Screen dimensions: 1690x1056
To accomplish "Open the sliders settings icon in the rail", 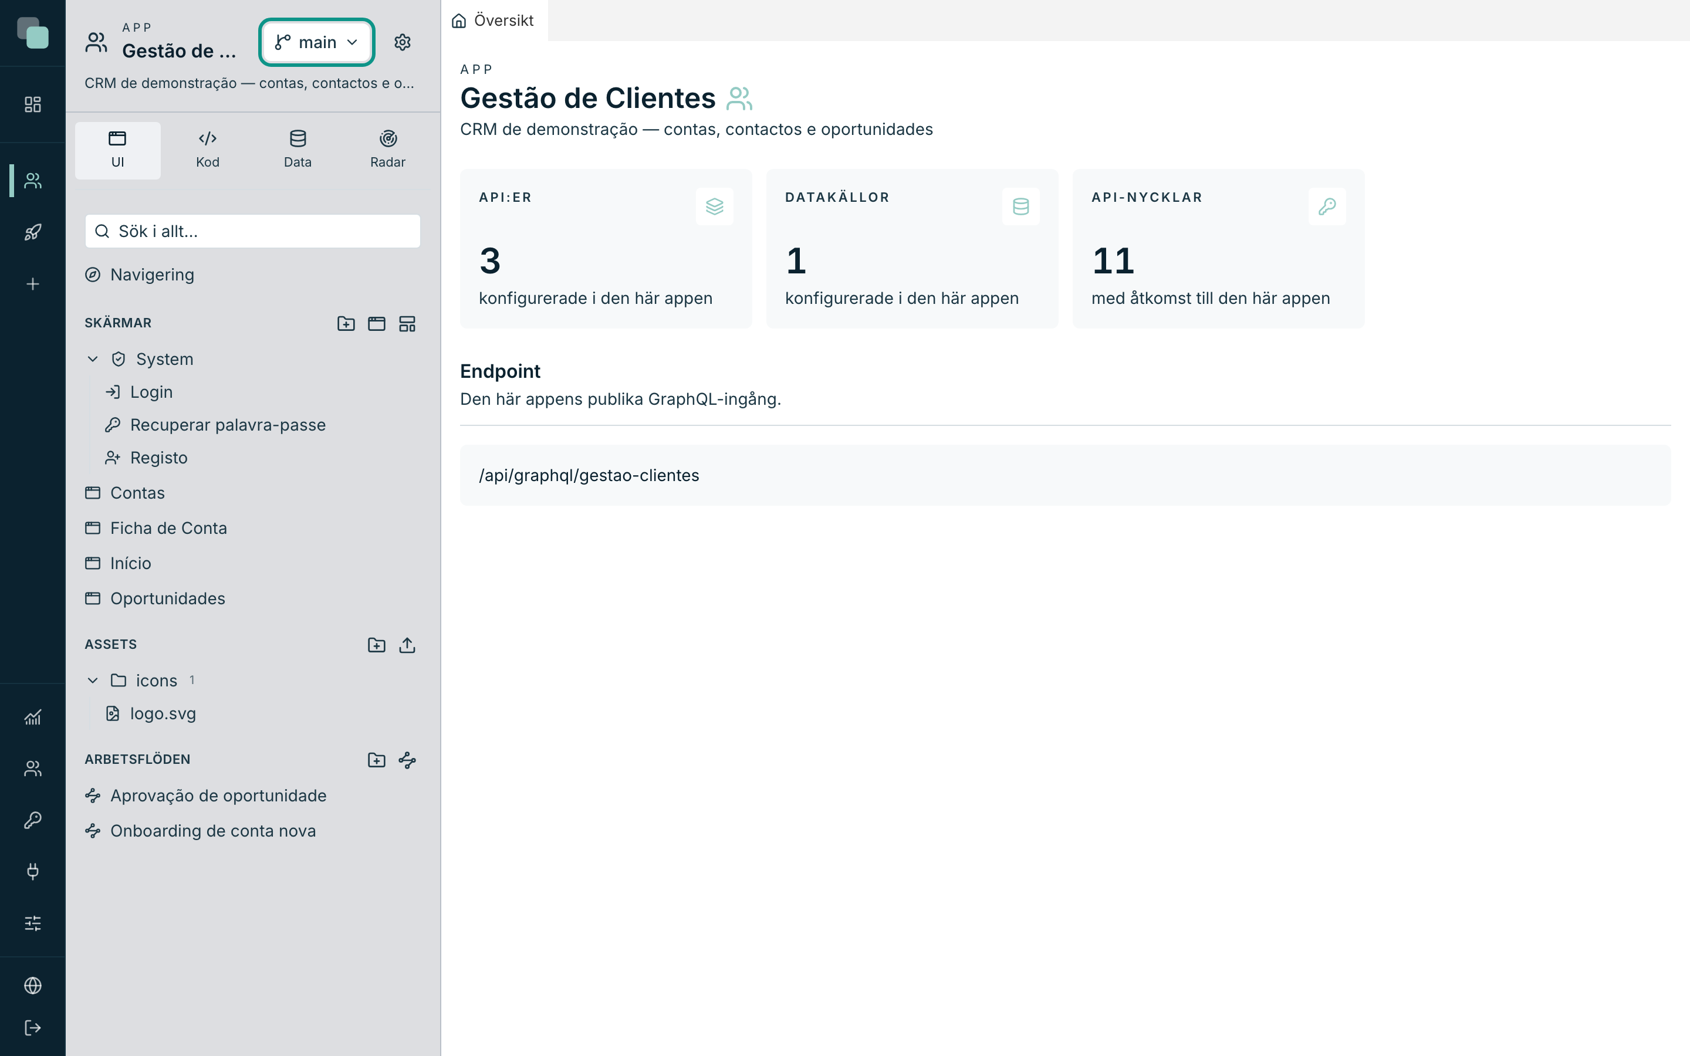I will coord(33,923).
